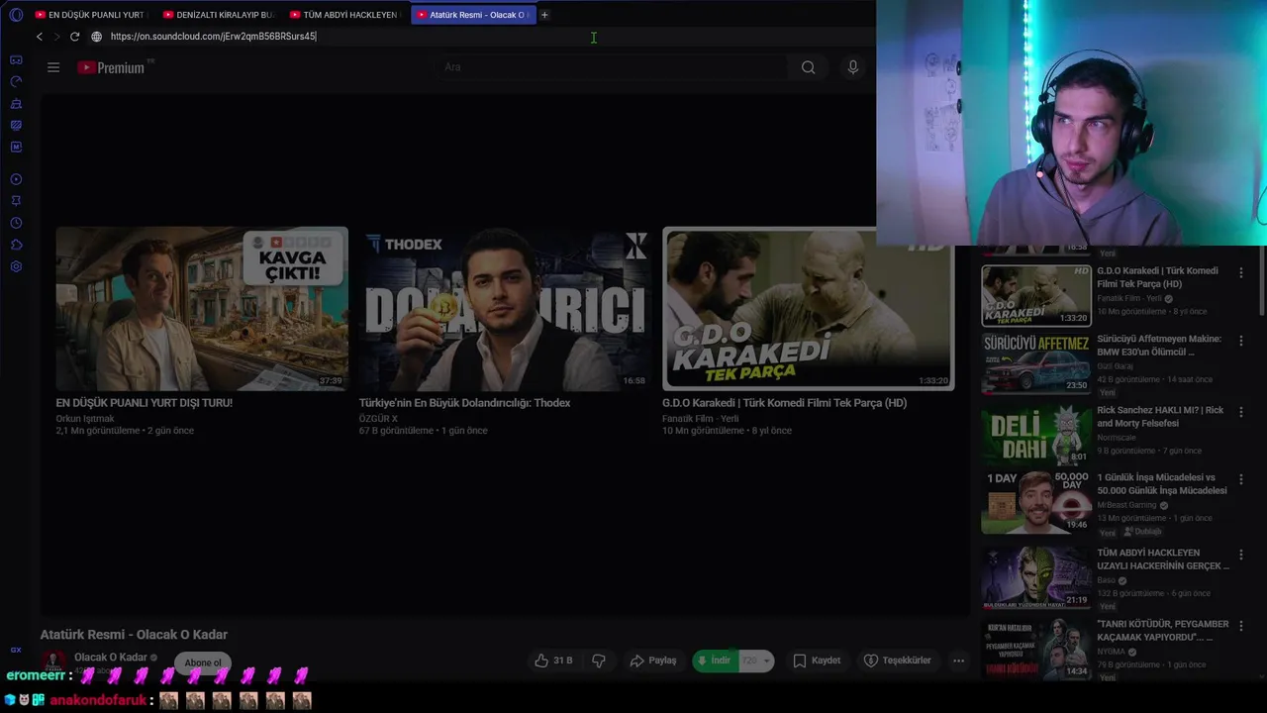The height and width of the screenshot is (713, 1267).
Task: Open the Player icon in sidebar
Action: click(16, 179)
